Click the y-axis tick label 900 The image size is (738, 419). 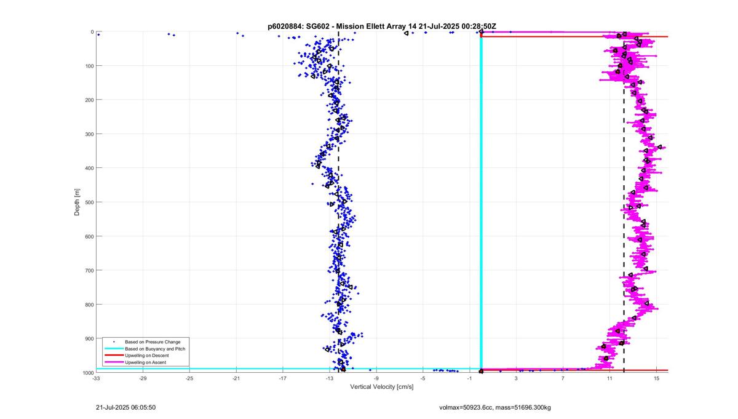coord(89,338)
